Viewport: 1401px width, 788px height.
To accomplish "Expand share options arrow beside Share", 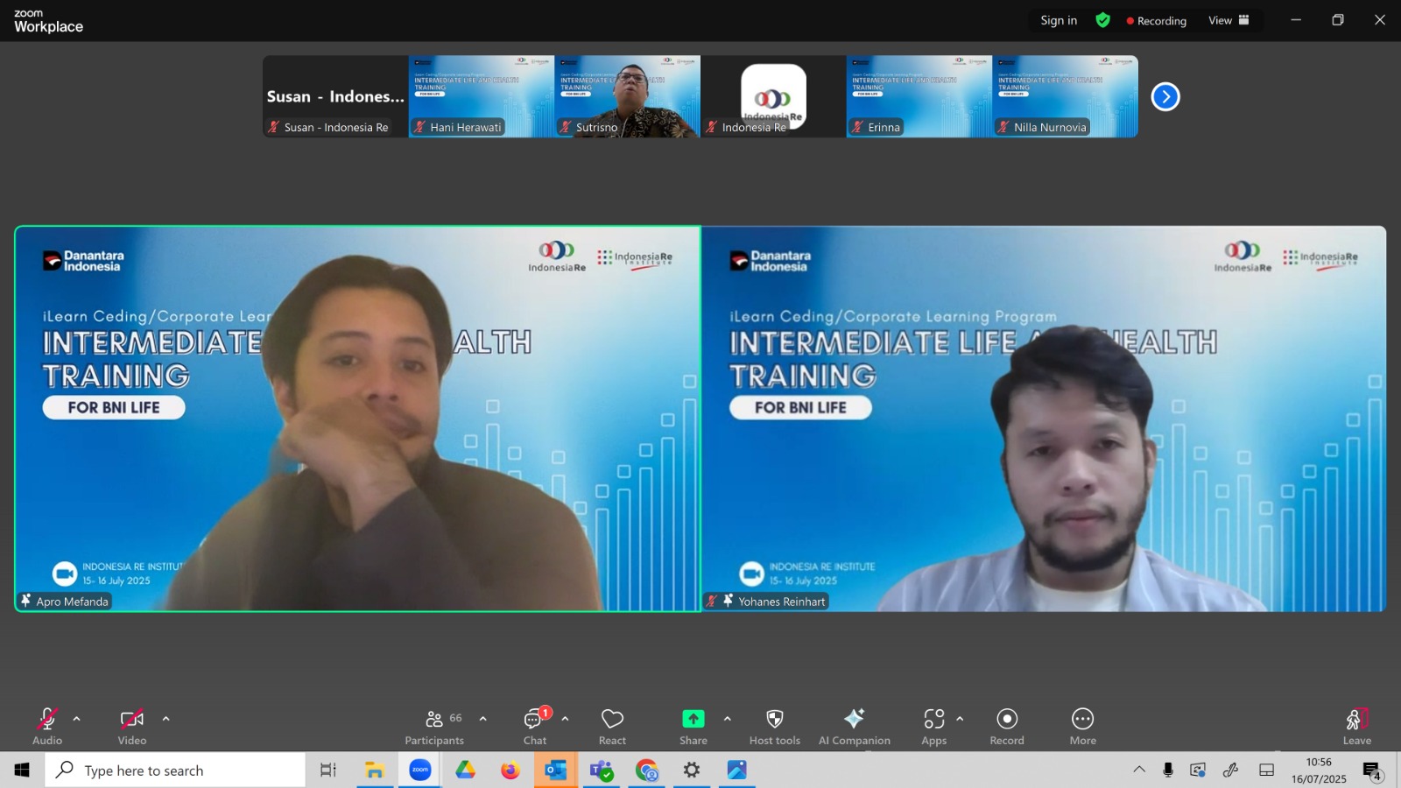I will pyautogui.click(x=728, y=719).
